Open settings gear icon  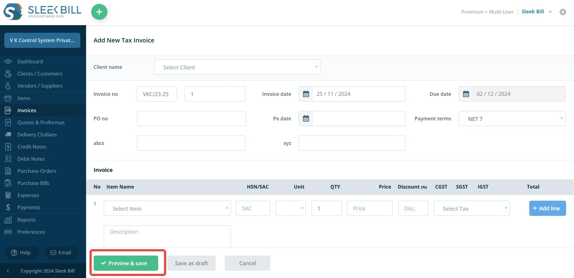563,12
